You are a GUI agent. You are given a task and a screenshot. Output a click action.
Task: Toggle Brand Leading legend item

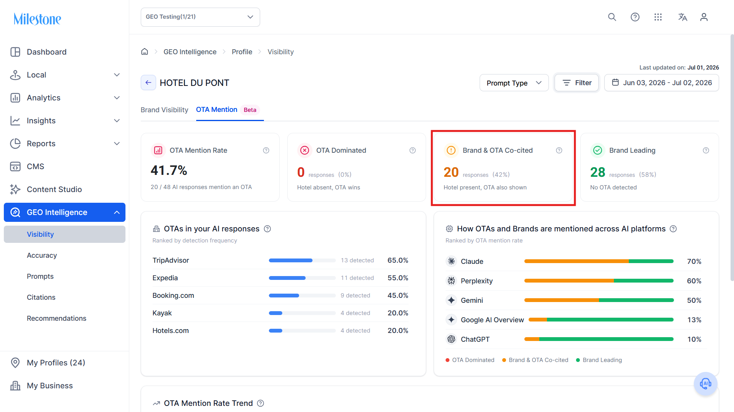[599, 360]
